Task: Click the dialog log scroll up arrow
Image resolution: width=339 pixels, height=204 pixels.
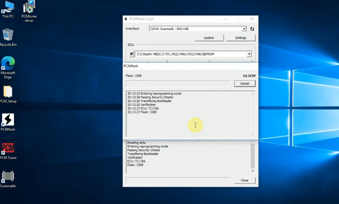Action: [x=252, y=94]
